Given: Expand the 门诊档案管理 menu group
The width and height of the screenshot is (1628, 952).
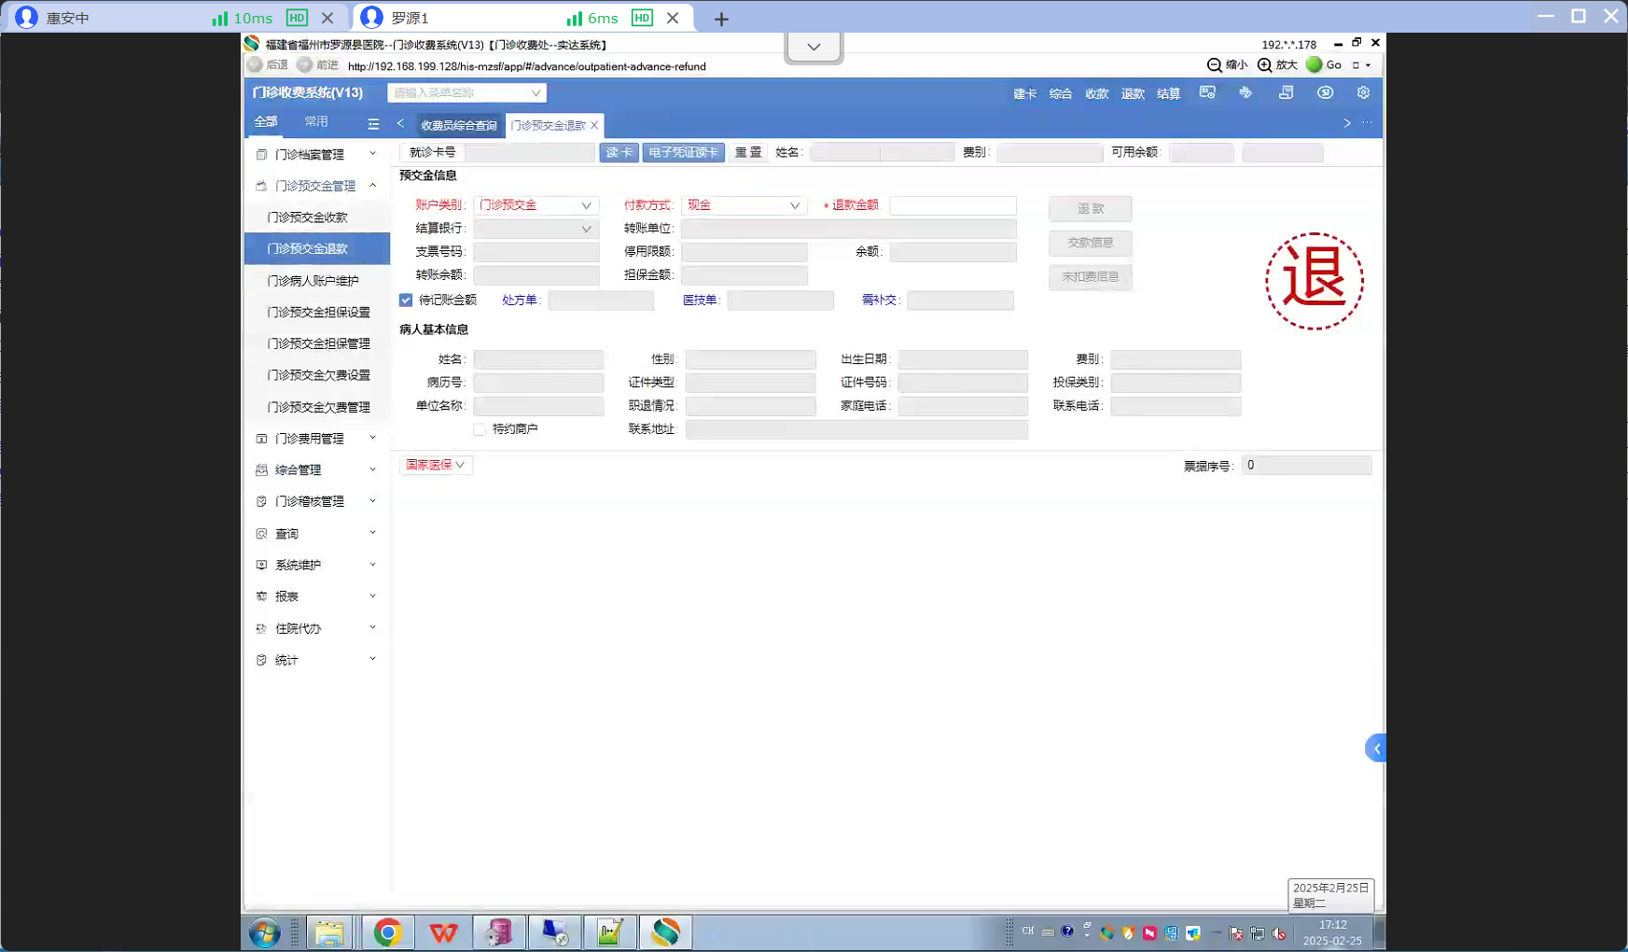Looking at the screenshot, I should pos(372,154).
